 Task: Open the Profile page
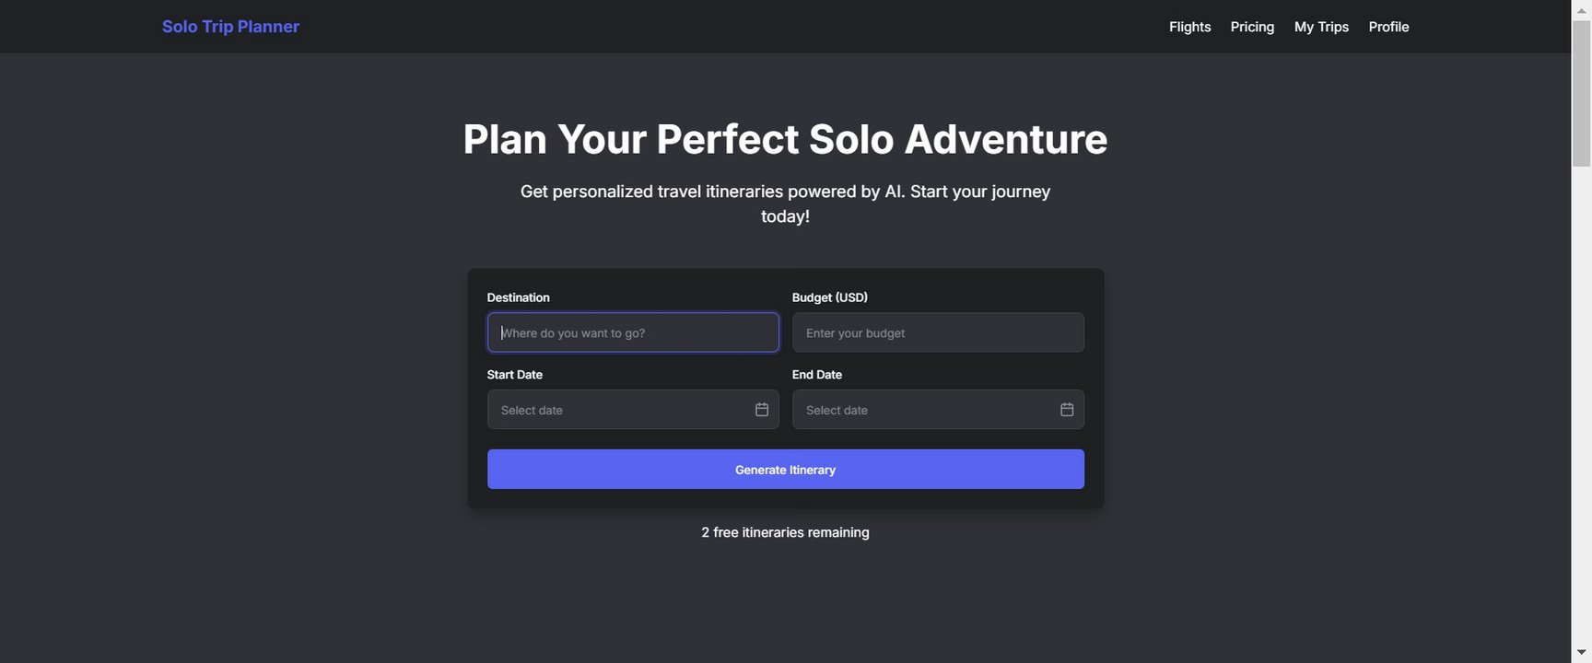(1388, 27)
